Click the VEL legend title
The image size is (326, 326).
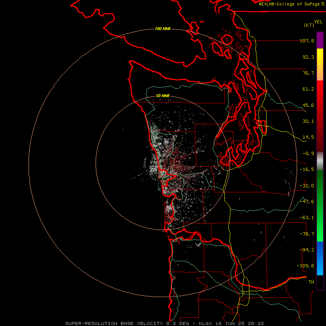pyautogui.click(x=318, y=22)
